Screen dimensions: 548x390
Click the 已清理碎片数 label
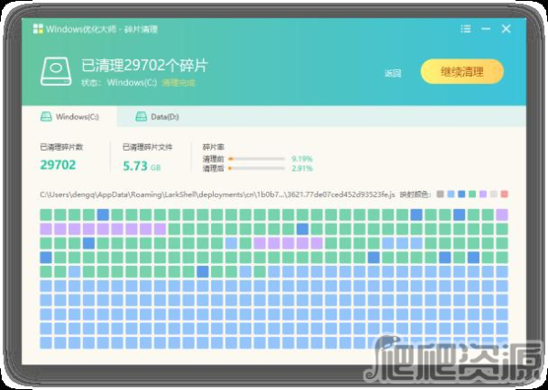(61, 147)
